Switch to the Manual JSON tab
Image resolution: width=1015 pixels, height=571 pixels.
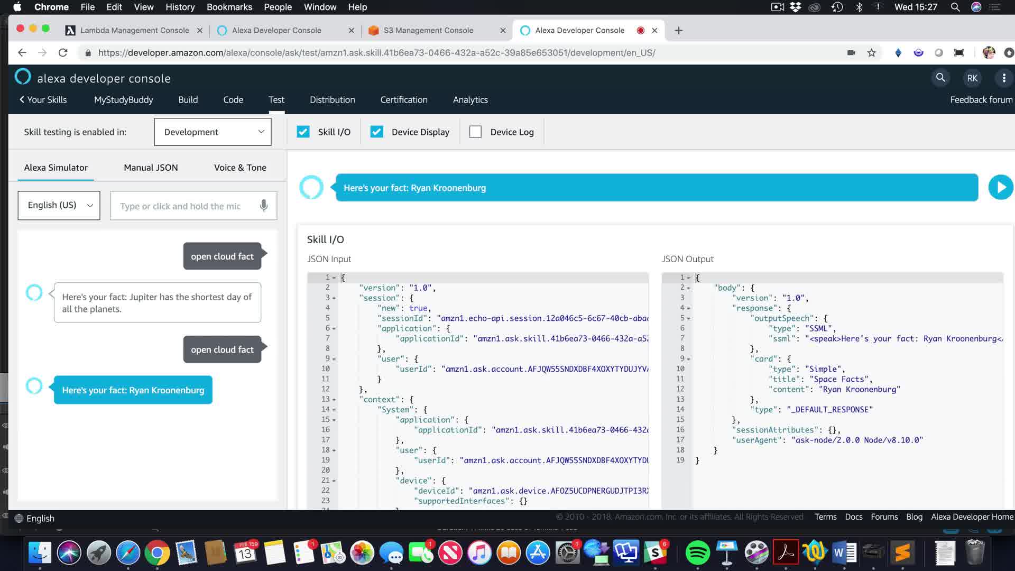point(151,168)
